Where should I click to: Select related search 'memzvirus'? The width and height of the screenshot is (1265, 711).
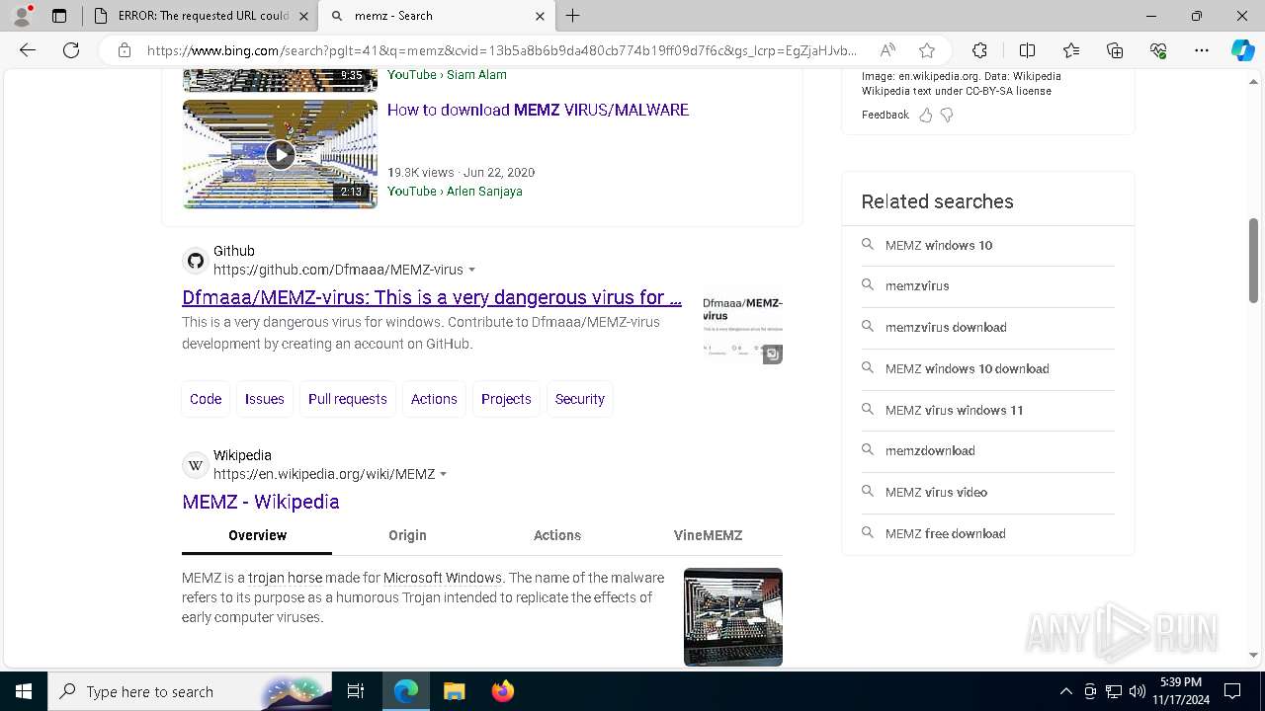click(988, 286)
